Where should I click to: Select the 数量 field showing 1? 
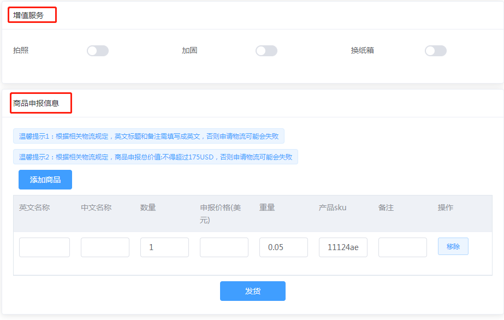point(164,247)
